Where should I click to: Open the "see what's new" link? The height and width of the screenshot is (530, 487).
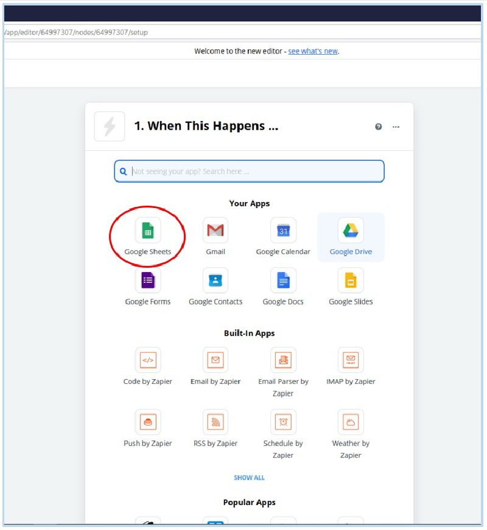(x=313, y=51)
